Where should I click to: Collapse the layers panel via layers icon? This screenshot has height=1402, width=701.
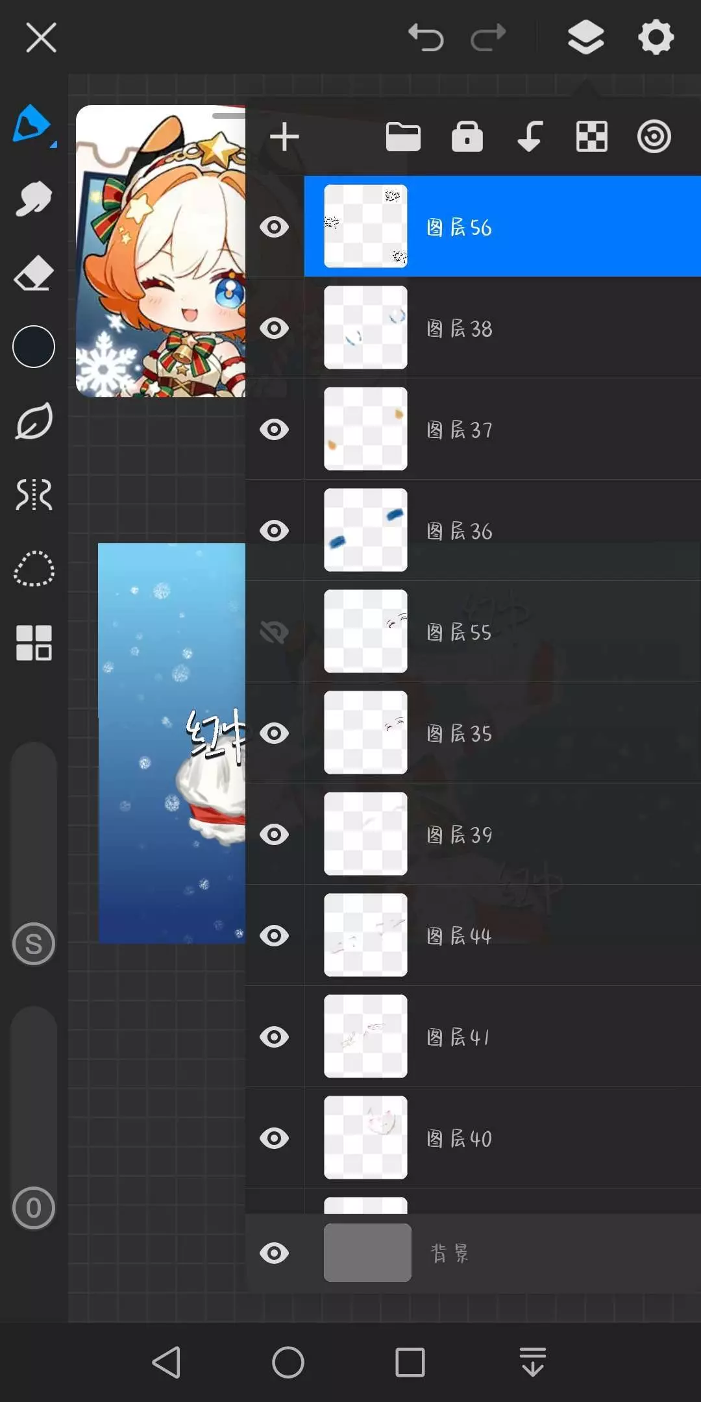coord(585,38)
